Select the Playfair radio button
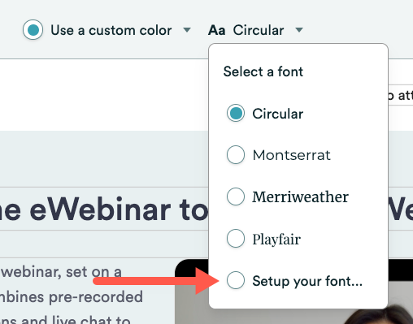This screenshot has height=324, width=413. click(236, 239)
